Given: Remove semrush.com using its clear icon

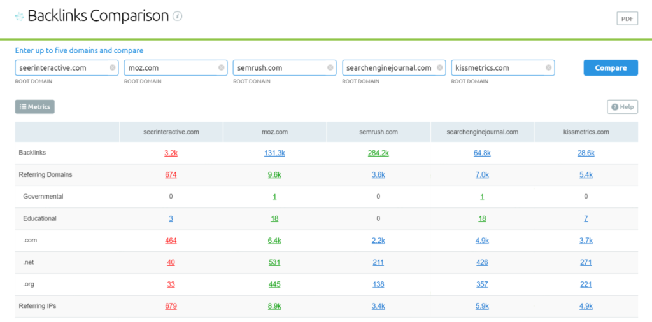Looking at the screenshot, I should pos(330,67).
